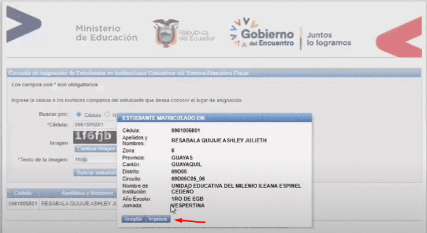Click the Ecuador coat of arms logo

165,33
